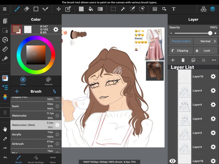Open Watercolor (Wet) brush settings gear

coord(57,125)
